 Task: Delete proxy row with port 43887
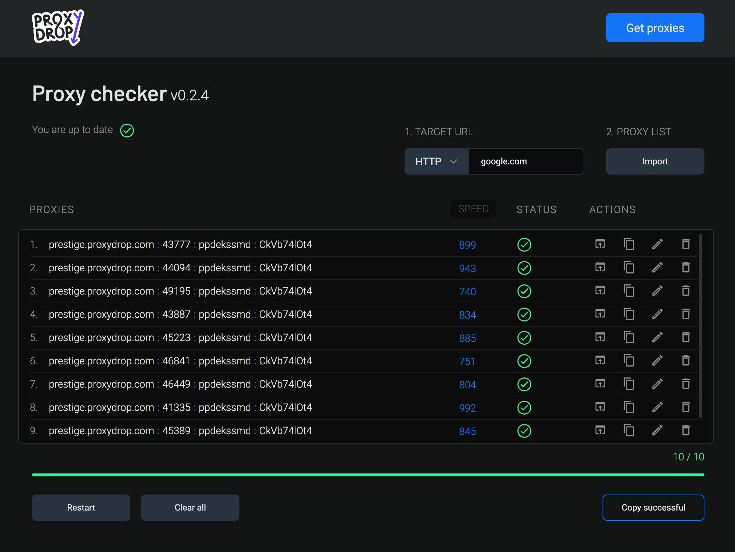686,314
